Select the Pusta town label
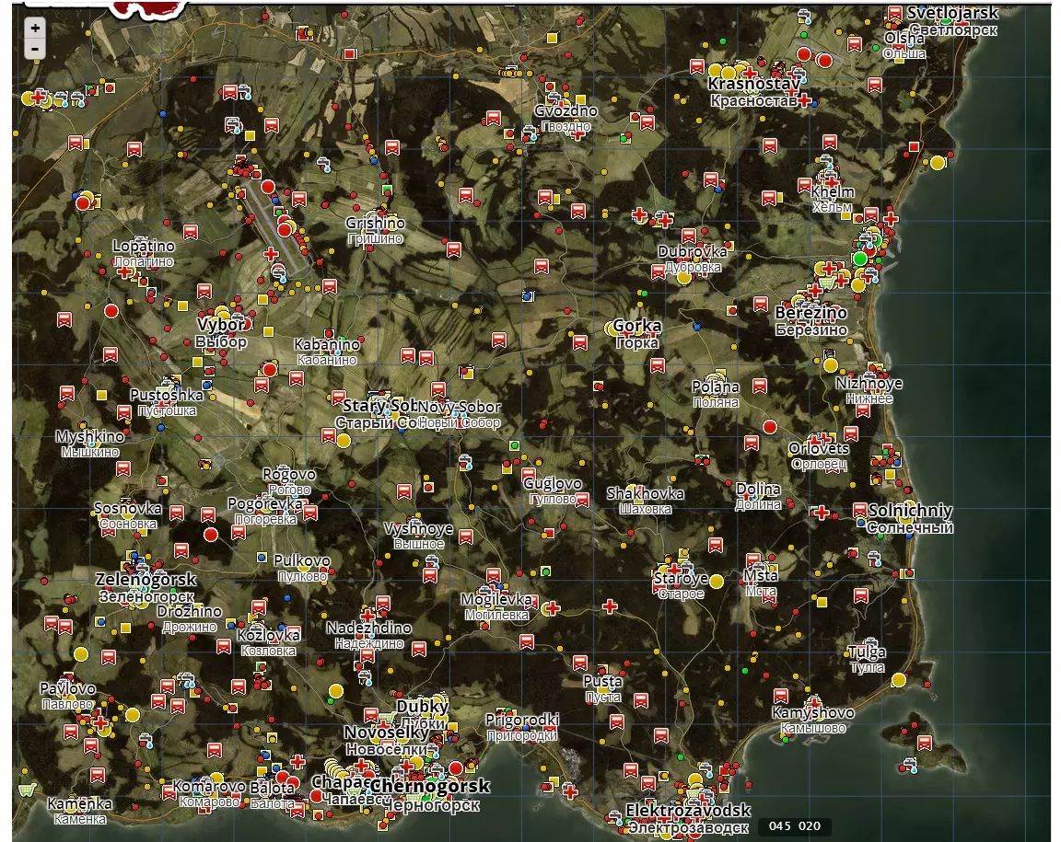1061x842 pixels. tap(602, 681)
